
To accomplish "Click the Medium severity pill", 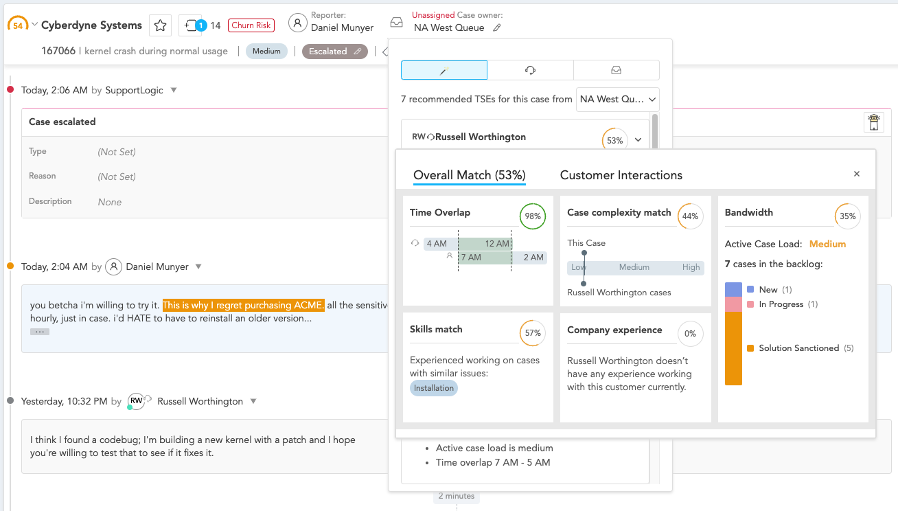I will 266,51.
